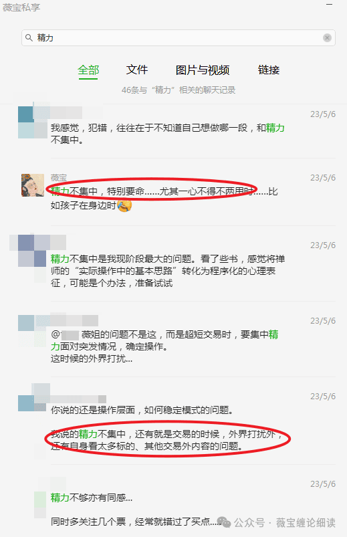Open the message 精力不够亦有同感
The image size is (347, 537).
pos(177,504)
